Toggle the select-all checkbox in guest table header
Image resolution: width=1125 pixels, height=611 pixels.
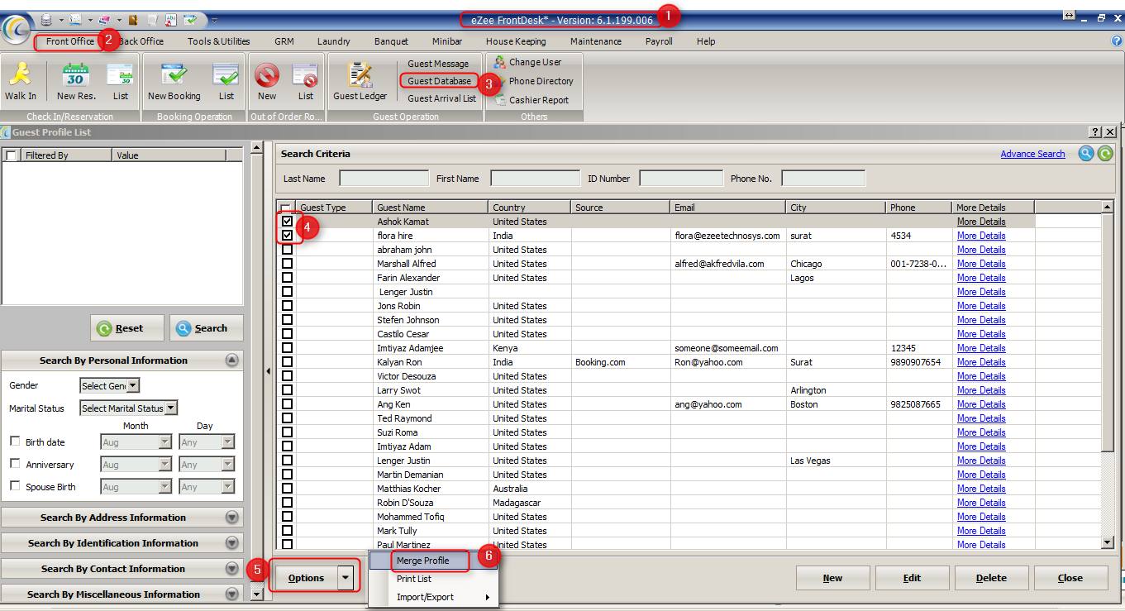pyautogui.click(x=285, y=208)
